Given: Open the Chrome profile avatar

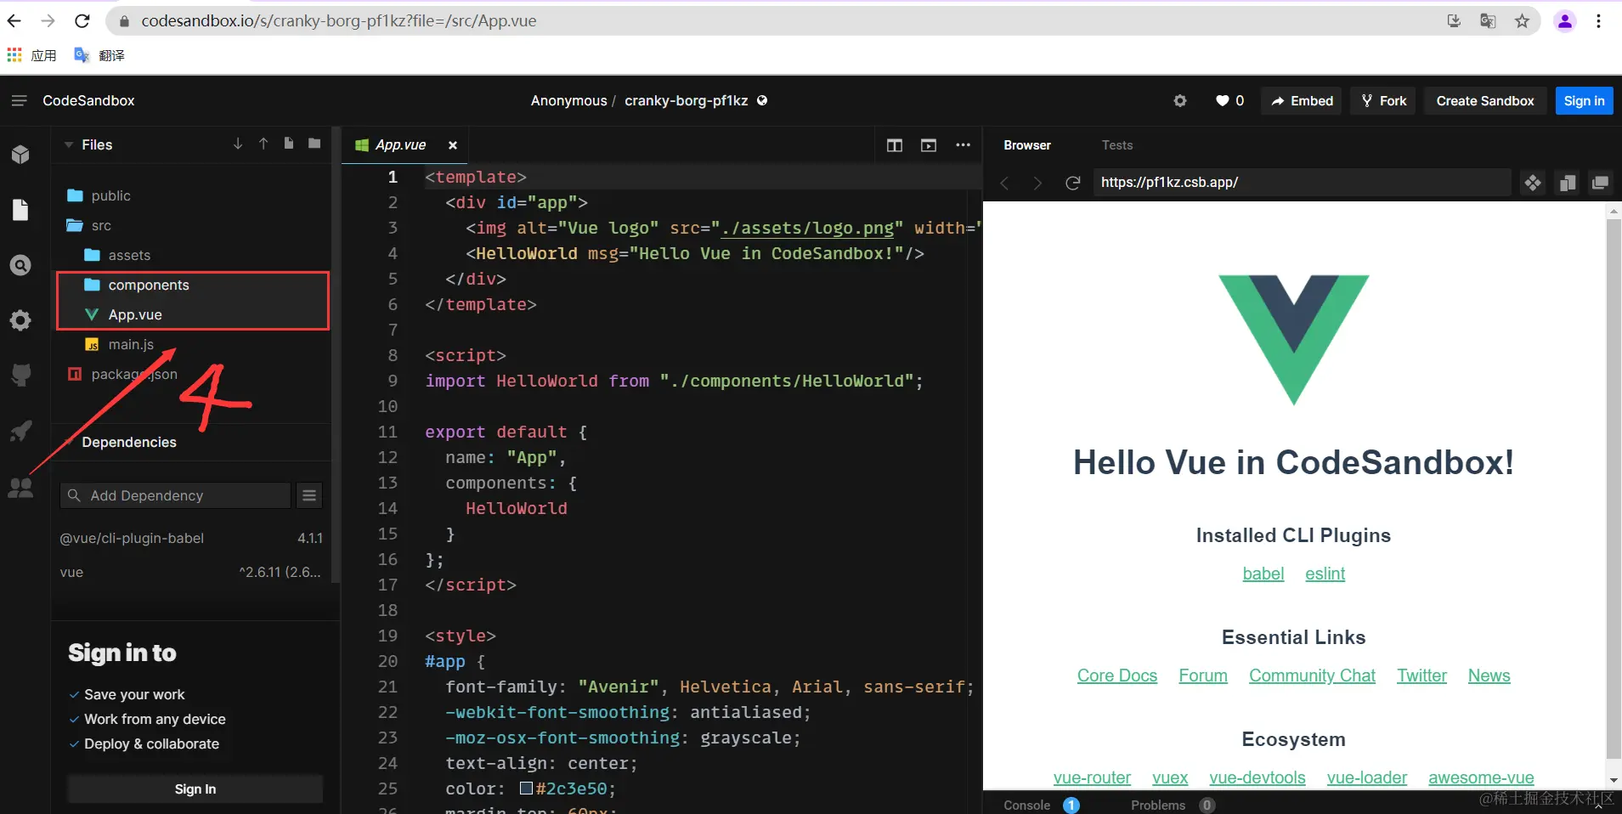Looking at the screenshot, I should click(1565, 21).
